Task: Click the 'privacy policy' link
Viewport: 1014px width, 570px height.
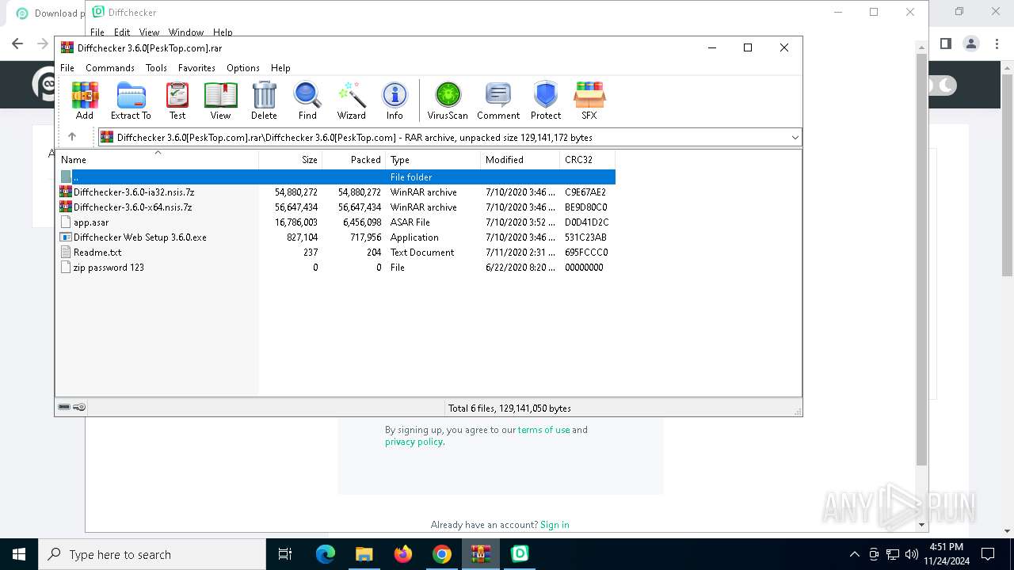Action: coord(414,442)
